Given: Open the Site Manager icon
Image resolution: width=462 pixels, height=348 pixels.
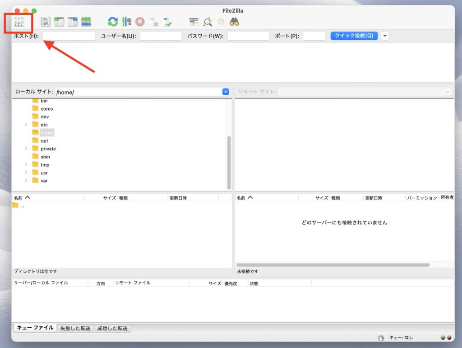Looking at the screenshot, I should coord(19,22).
